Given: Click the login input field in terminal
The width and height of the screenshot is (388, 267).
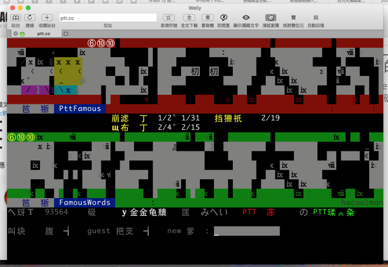Looking at the screenshot, I should [x=247, y=231].
